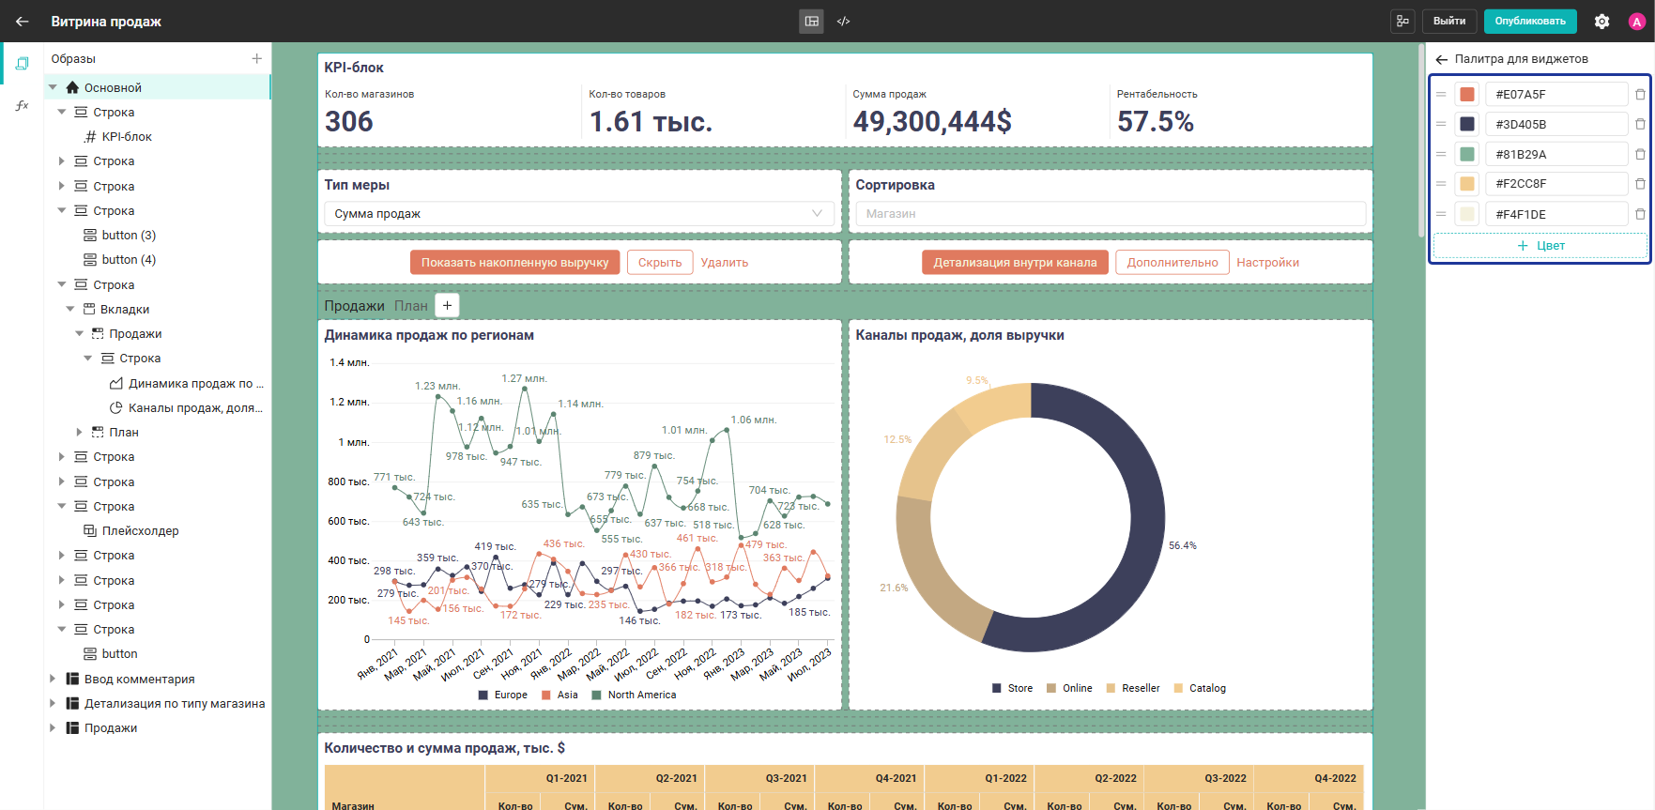
Task: Select the layers panel icon in left sidebar
Action: click(x=22, y=63)
